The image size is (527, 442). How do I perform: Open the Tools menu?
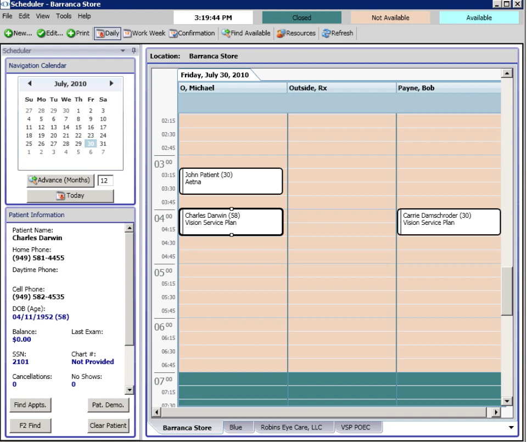coord(64,16)
